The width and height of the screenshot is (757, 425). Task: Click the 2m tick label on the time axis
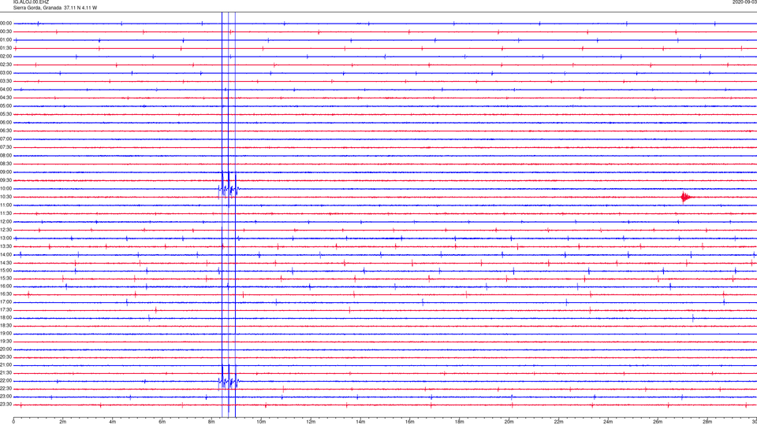coord(63,422)
